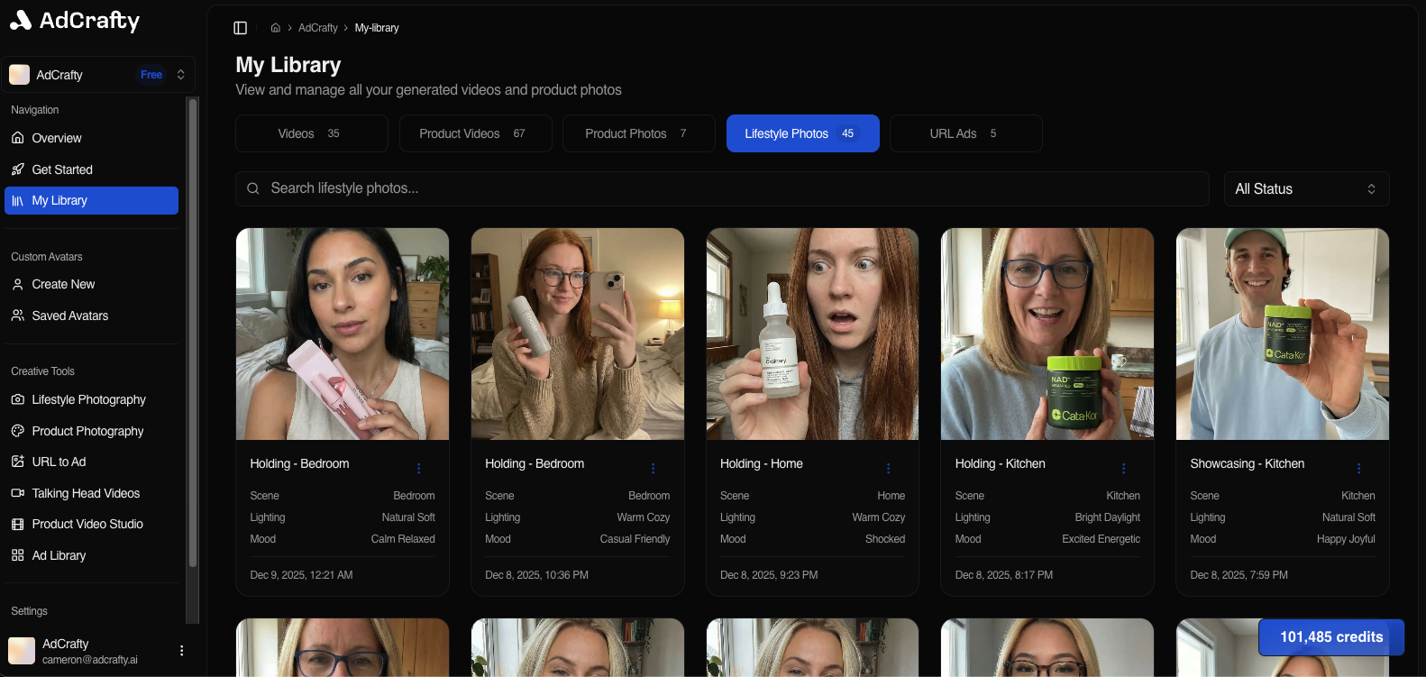Image resolution: width=1426 pixels, height=677 pixels.
Task: Click the Lifestyle Photography camera icon
Action: pos(18,399)
